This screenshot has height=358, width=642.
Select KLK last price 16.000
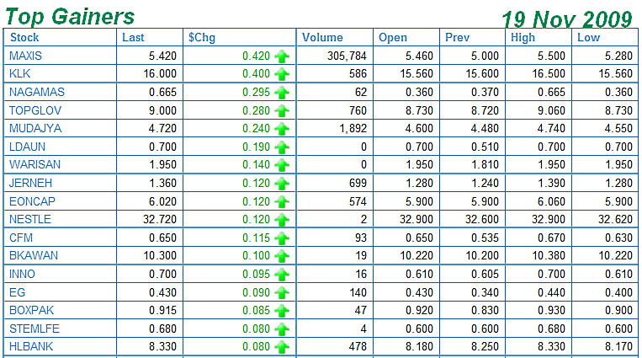point(160,74)
